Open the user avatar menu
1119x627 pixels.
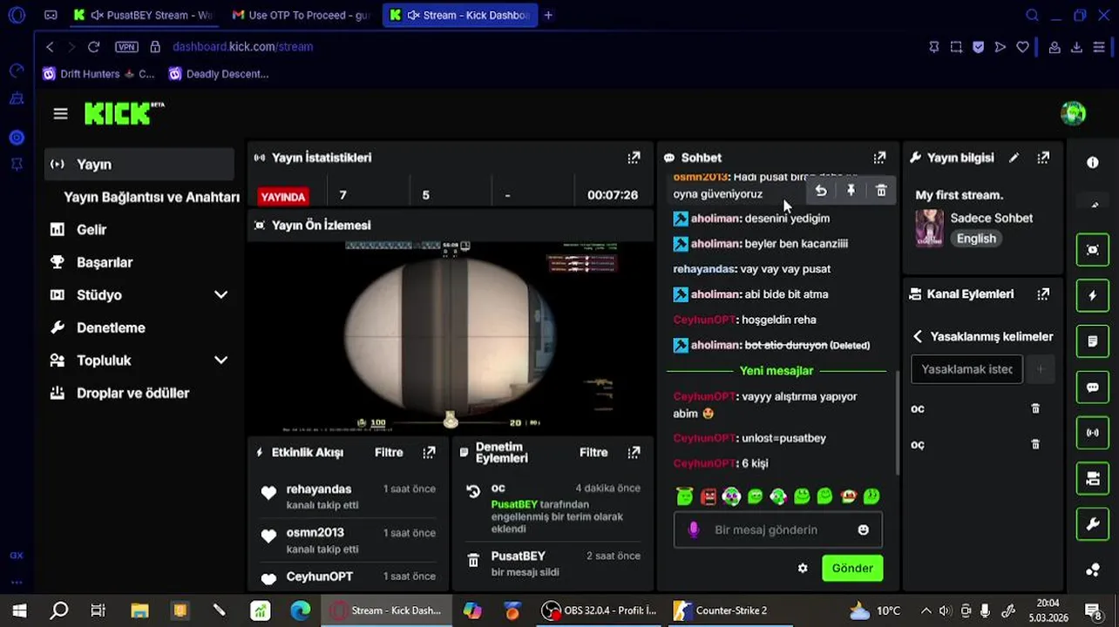1073,113
